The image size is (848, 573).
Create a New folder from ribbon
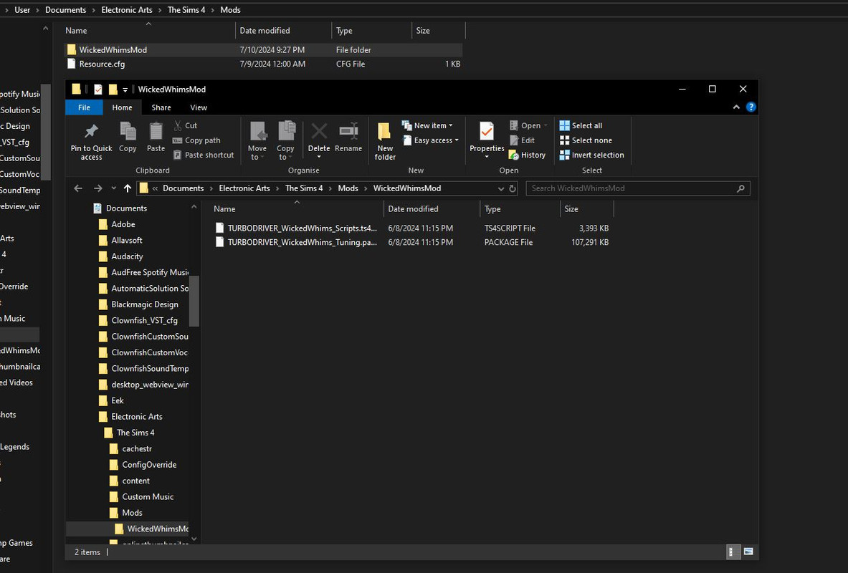tap(385, 141)
